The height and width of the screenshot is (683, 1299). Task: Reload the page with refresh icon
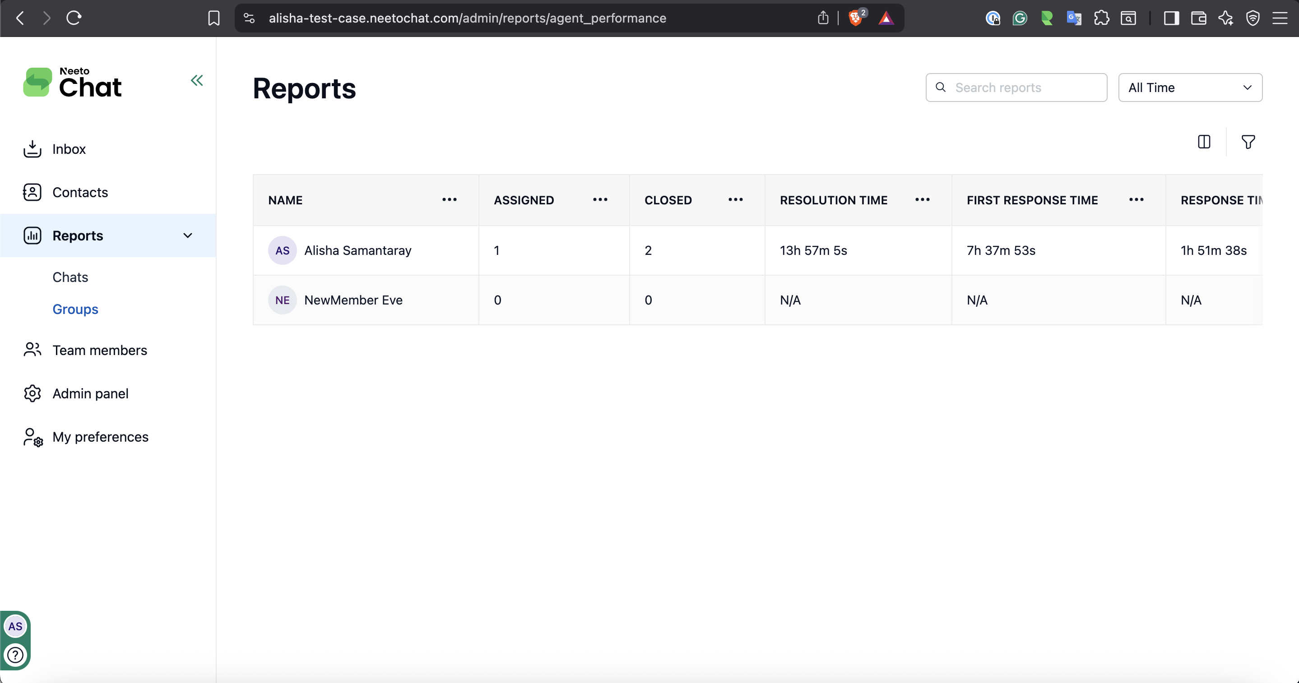click(74, 18)
